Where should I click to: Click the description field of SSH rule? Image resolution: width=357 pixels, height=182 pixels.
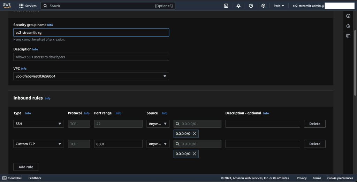coord(263,124)
